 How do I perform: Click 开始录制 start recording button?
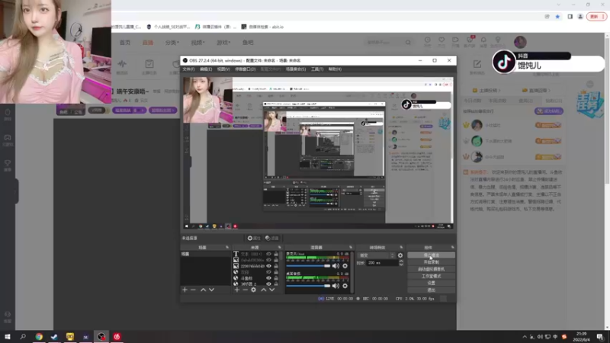[x=431, y=262]
